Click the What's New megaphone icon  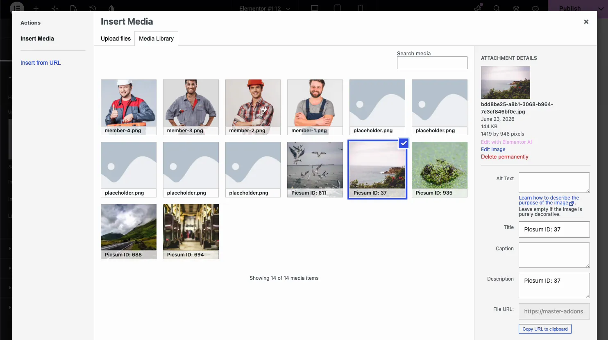coord(478,8)
